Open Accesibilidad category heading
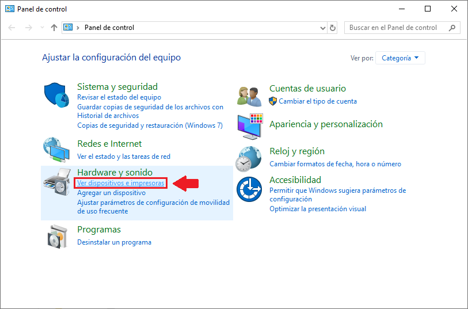Viewport: 468px width, 309px height. click(295, 180)
